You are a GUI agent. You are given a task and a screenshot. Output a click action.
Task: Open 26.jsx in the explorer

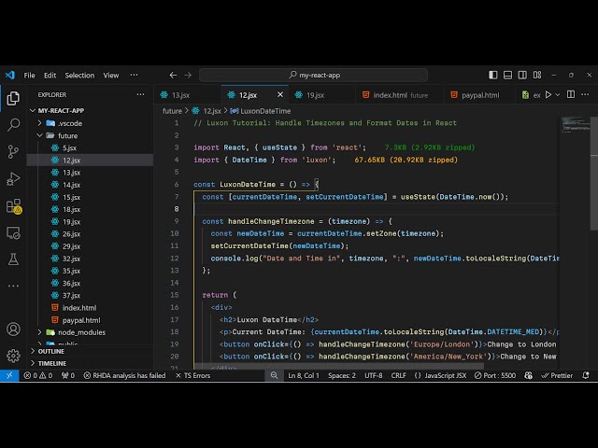(71, 233)
